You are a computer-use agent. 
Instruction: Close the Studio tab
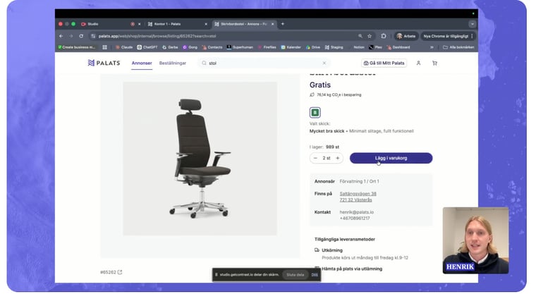point(139,24)
